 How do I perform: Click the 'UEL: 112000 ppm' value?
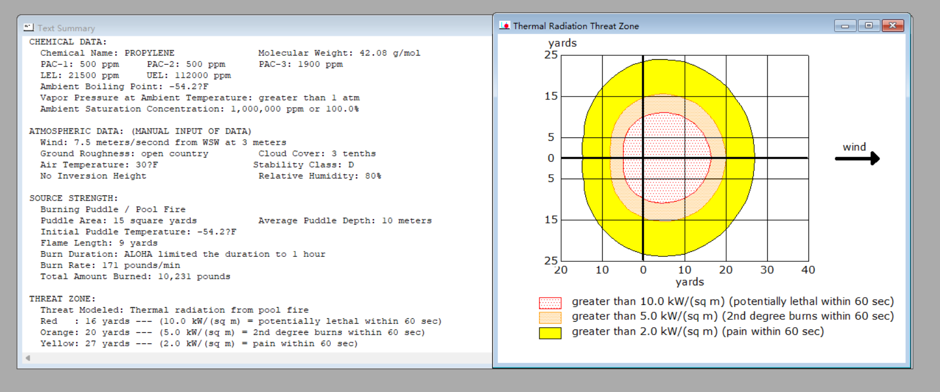(189, 75)
